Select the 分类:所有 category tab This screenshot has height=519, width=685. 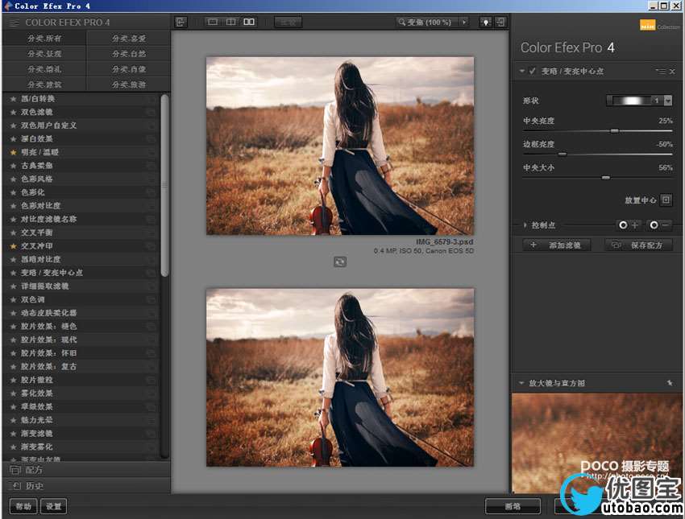coord(44,39)
